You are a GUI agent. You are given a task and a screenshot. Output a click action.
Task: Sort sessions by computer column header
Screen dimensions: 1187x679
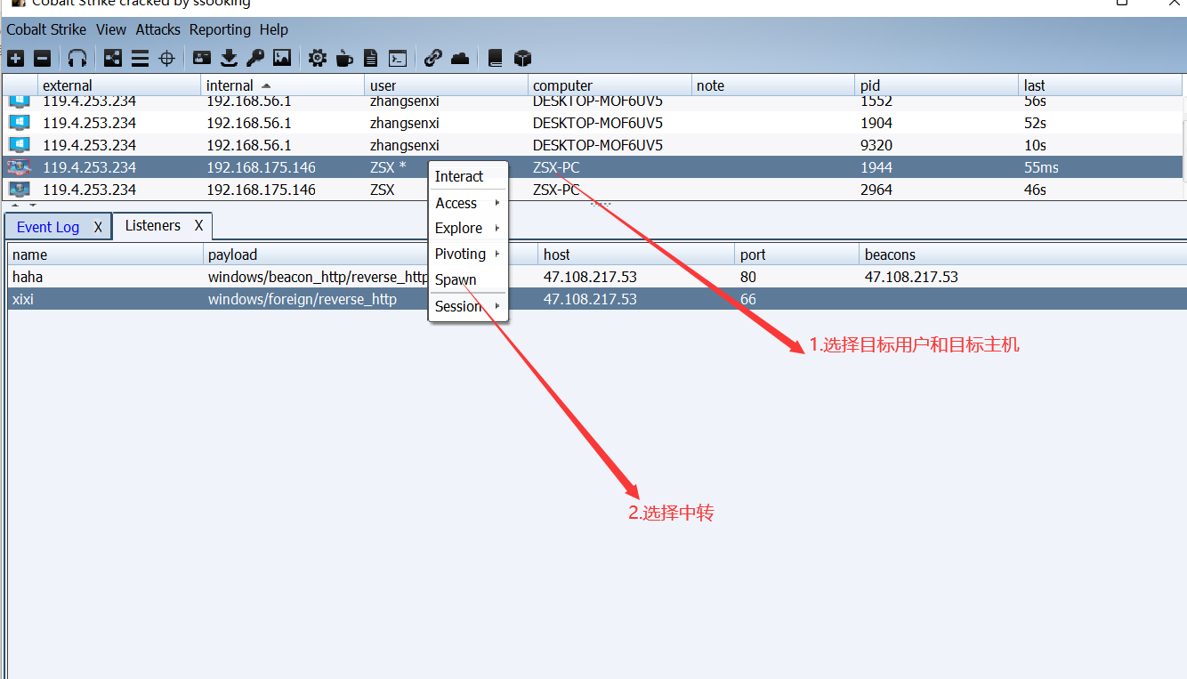tap(610, 85)
